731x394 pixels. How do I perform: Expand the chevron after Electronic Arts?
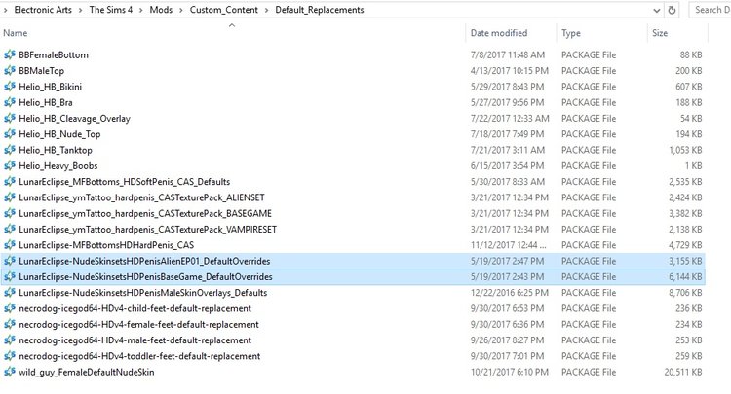[80, 10]
